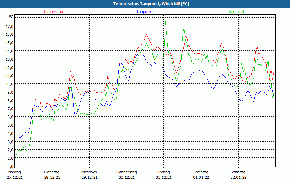The image size is (290, 181).
Task: Click the date 31.12.21 on the x-axis
Action: 164,177
